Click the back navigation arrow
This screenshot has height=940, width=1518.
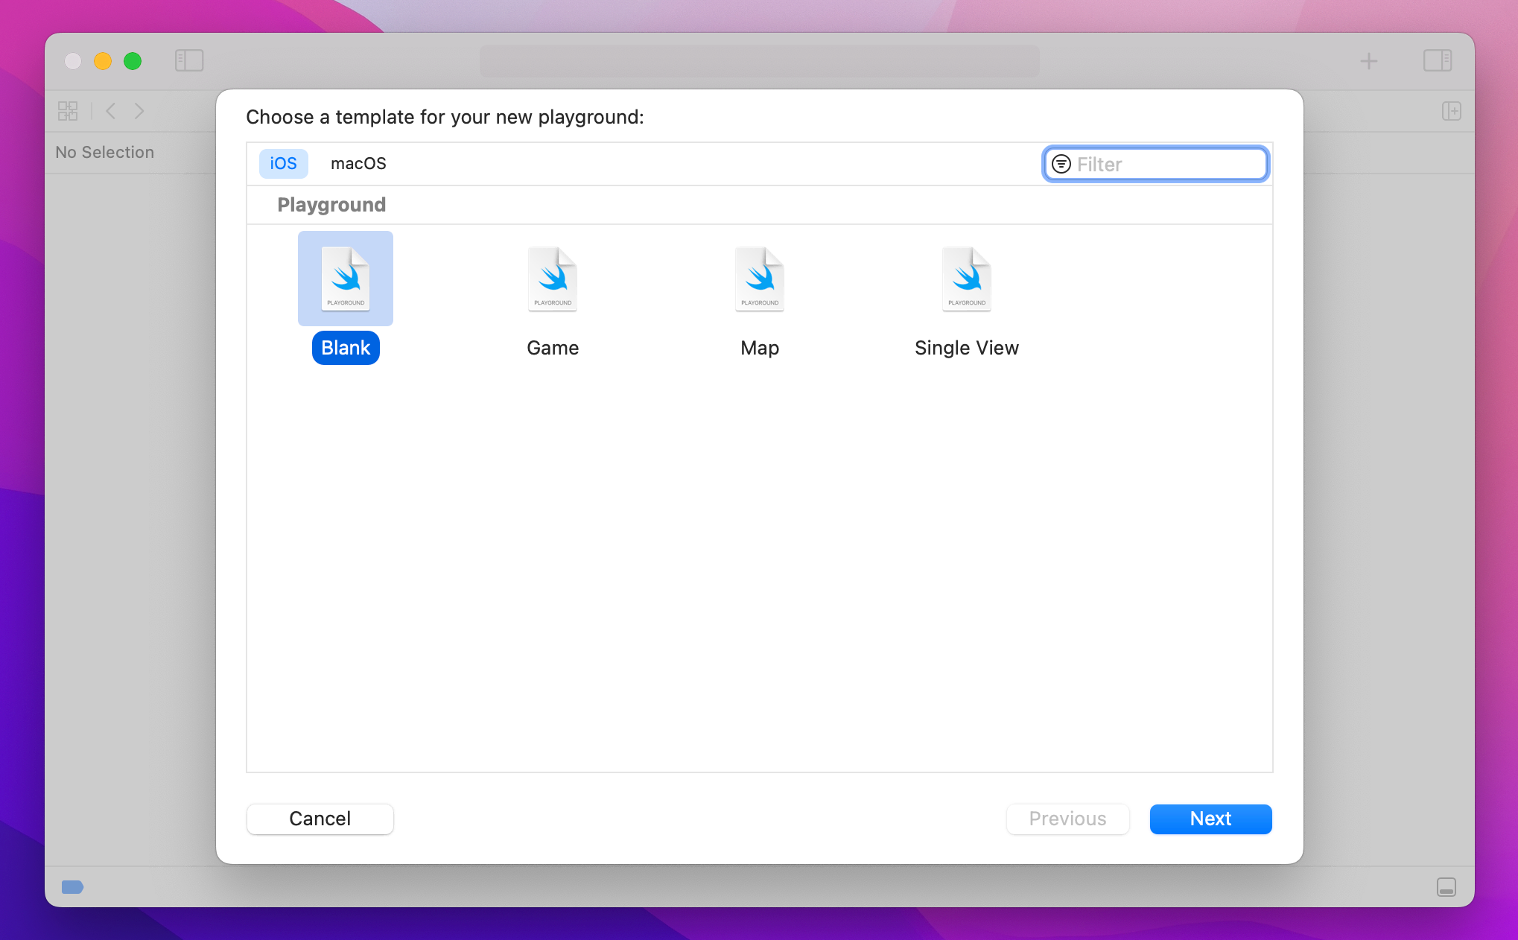click(110, 110)
